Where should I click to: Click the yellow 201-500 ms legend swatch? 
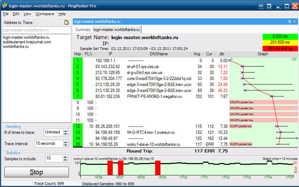(280, 42)
